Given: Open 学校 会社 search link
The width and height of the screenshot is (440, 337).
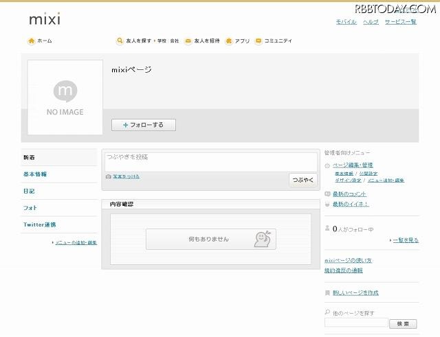Looking at the screenshot, I should (x=168, y=41).
